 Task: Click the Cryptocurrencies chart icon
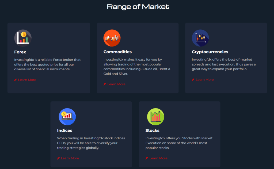pyautogui.click(x=200, y=38)
